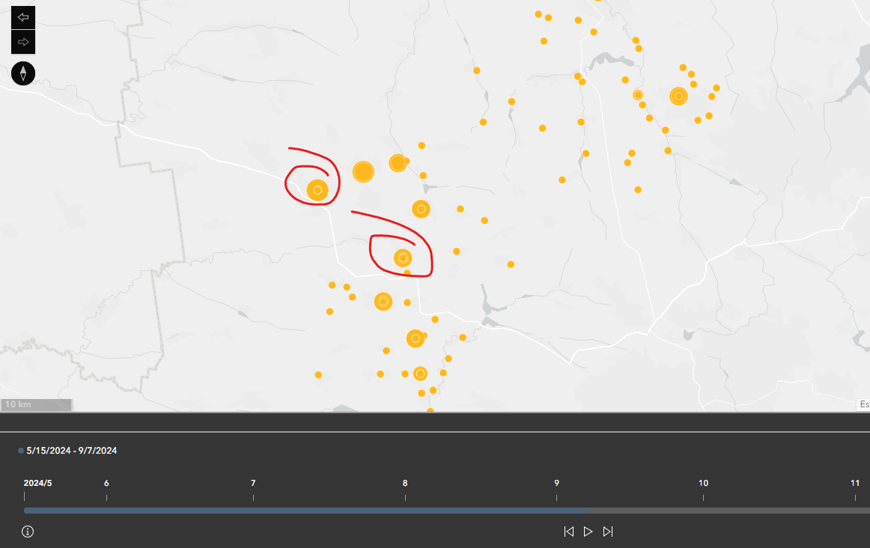This screenshot has height=548, width=870.
Task: Click the date range label 5/15/2024 - 9/7/2024
Action: pos(71,451)
